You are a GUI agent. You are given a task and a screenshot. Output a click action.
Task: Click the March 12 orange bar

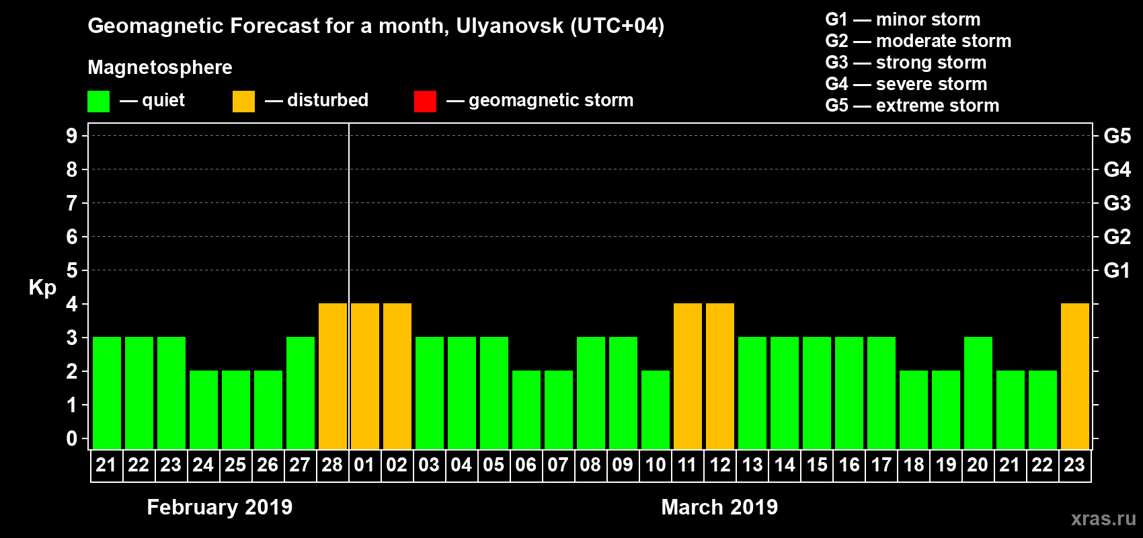click(720, 376)
